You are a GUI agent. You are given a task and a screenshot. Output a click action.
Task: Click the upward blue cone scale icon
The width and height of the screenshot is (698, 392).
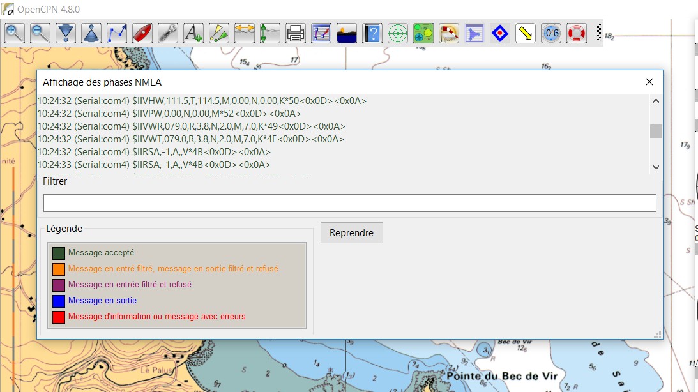click(91, 33)
